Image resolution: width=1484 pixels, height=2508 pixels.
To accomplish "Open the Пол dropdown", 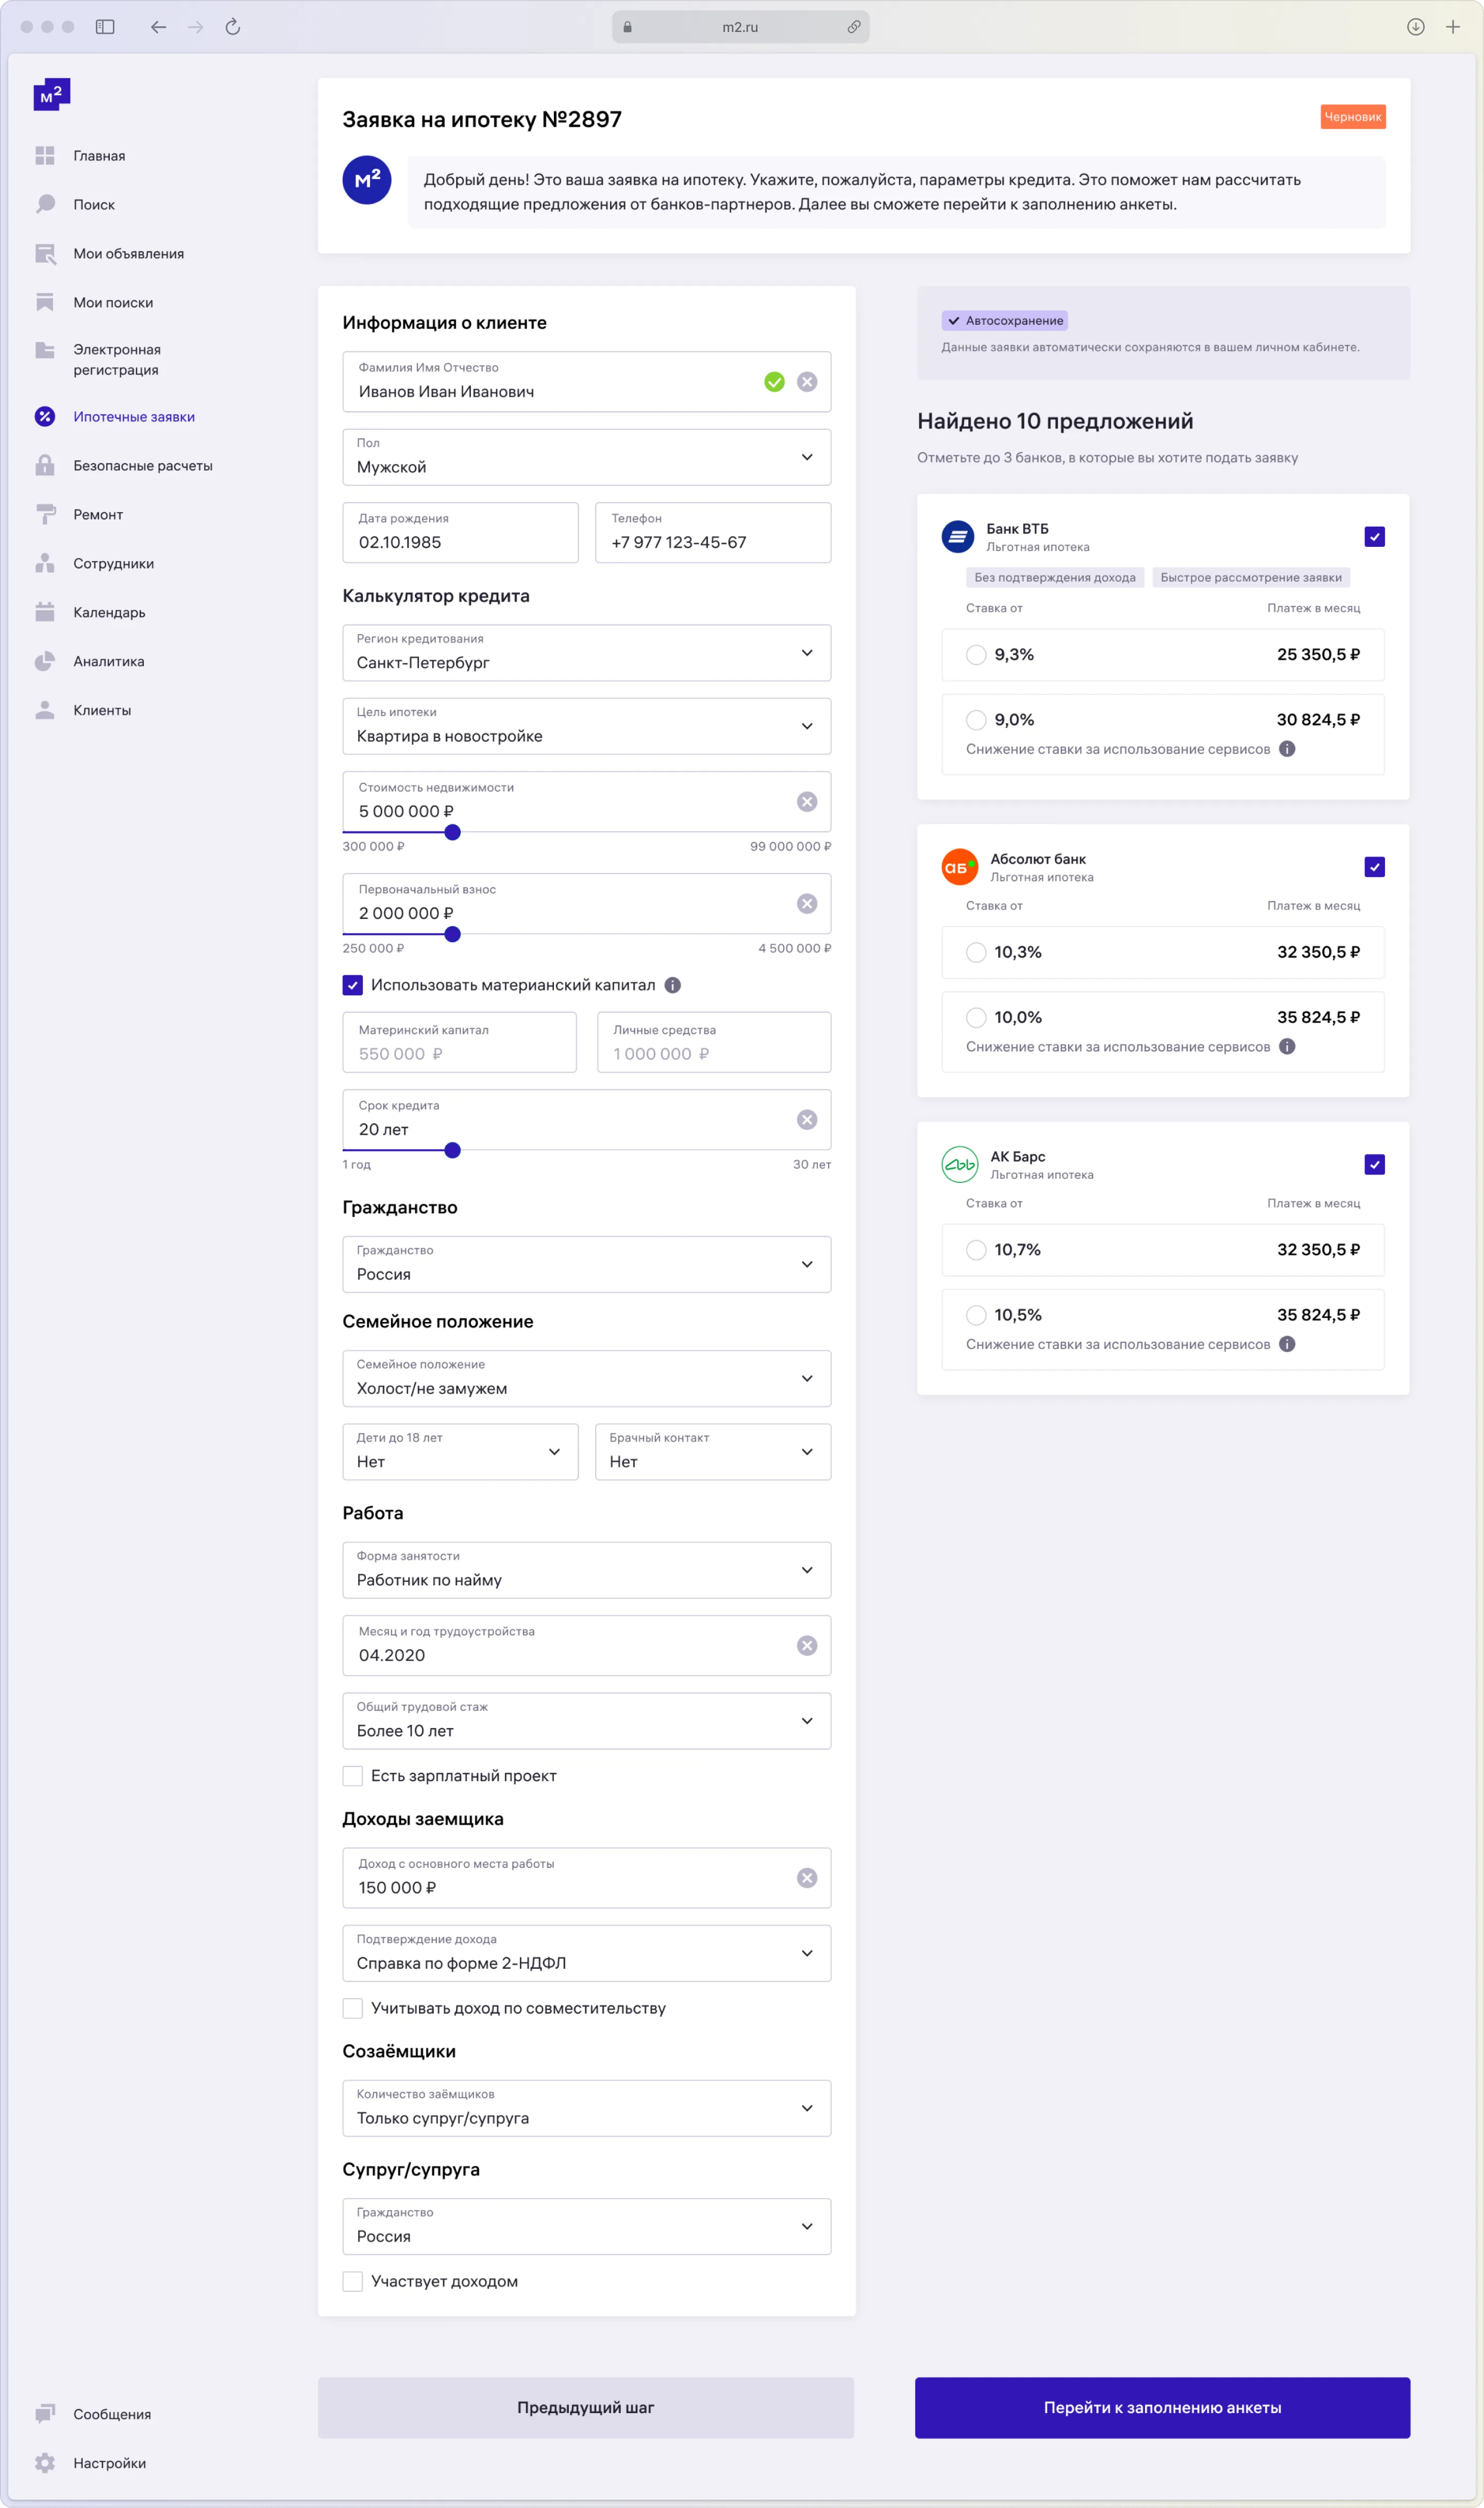I will tap(587, 457).
